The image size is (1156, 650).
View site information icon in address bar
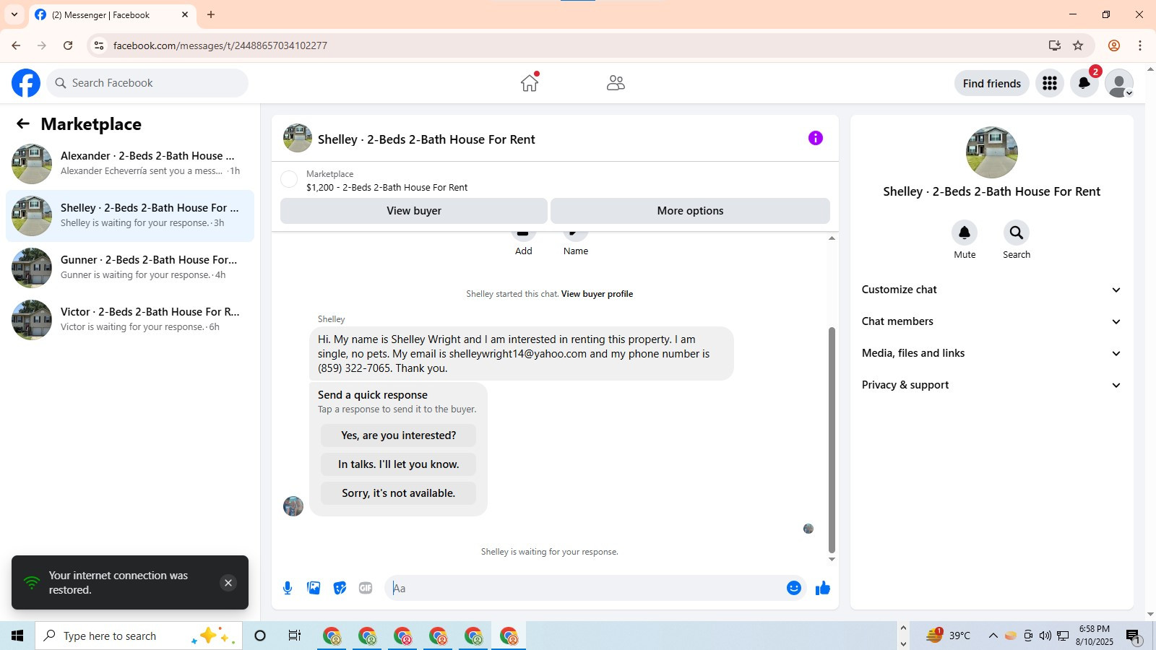point(99,45)
